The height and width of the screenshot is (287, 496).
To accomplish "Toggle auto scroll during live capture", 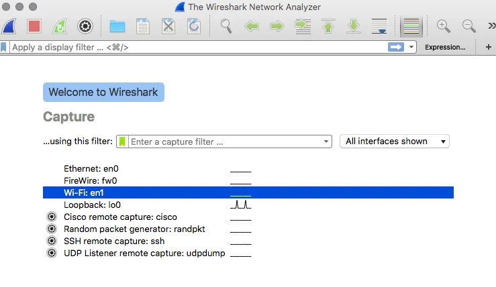I will tap(379, 26).
